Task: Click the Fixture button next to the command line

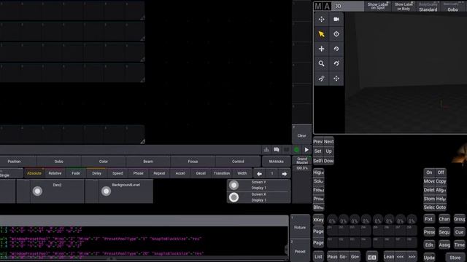Action: (300, 227)
